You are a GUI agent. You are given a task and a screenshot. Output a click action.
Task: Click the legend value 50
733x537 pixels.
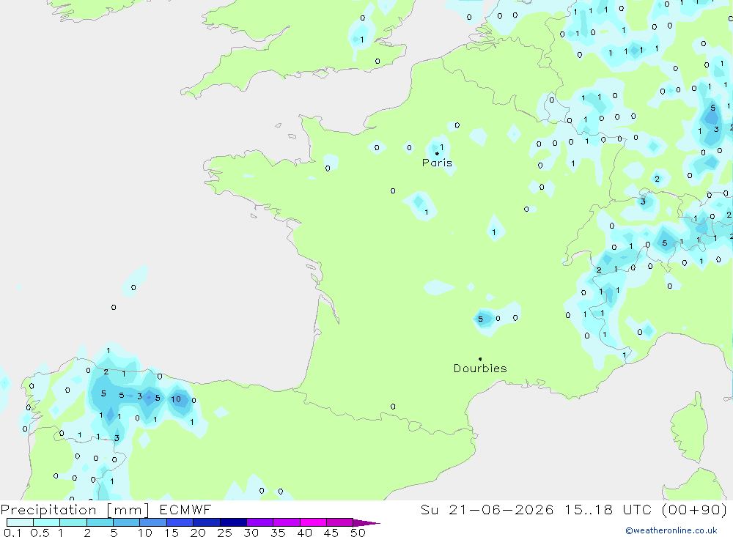(x=358, y=533)
